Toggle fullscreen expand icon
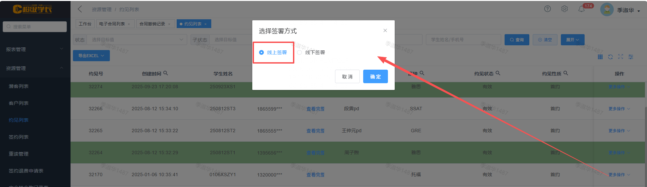Image resolution: width=647 pixels, height=187 pixels. tap(621, 57)
